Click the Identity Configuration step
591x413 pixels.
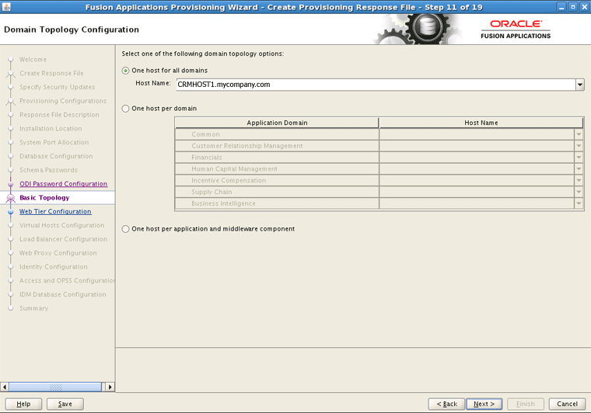tap(54, 267)
